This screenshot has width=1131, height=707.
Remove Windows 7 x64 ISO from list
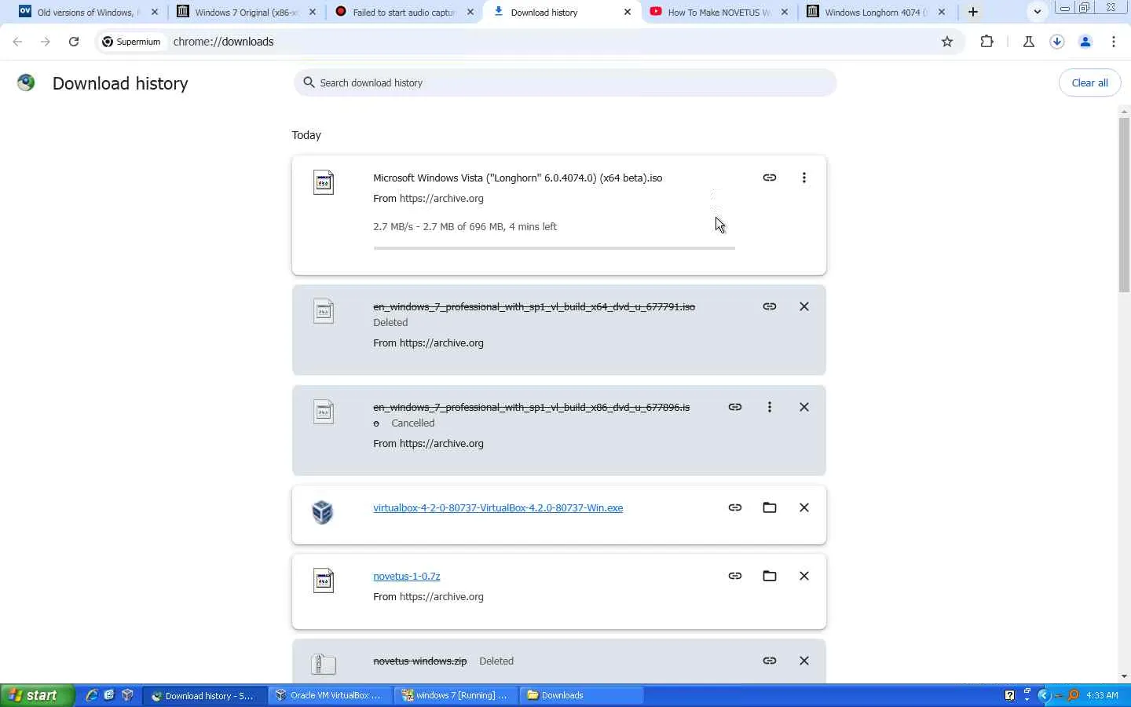804,306
